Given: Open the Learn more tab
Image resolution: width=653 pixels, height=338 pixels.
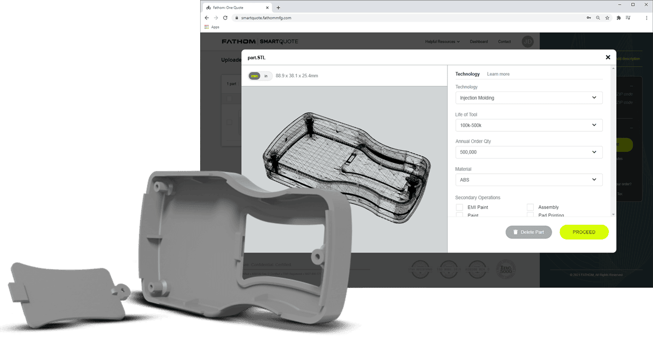Looking at the screenshot, I should 498,74.
